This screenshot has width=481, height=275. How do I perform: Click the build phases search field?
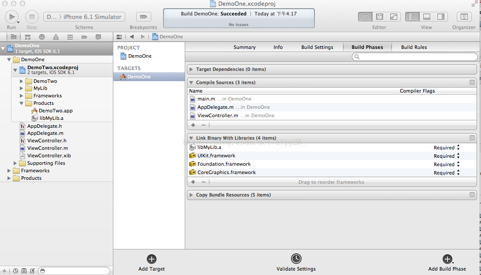(x=415, y=57)
